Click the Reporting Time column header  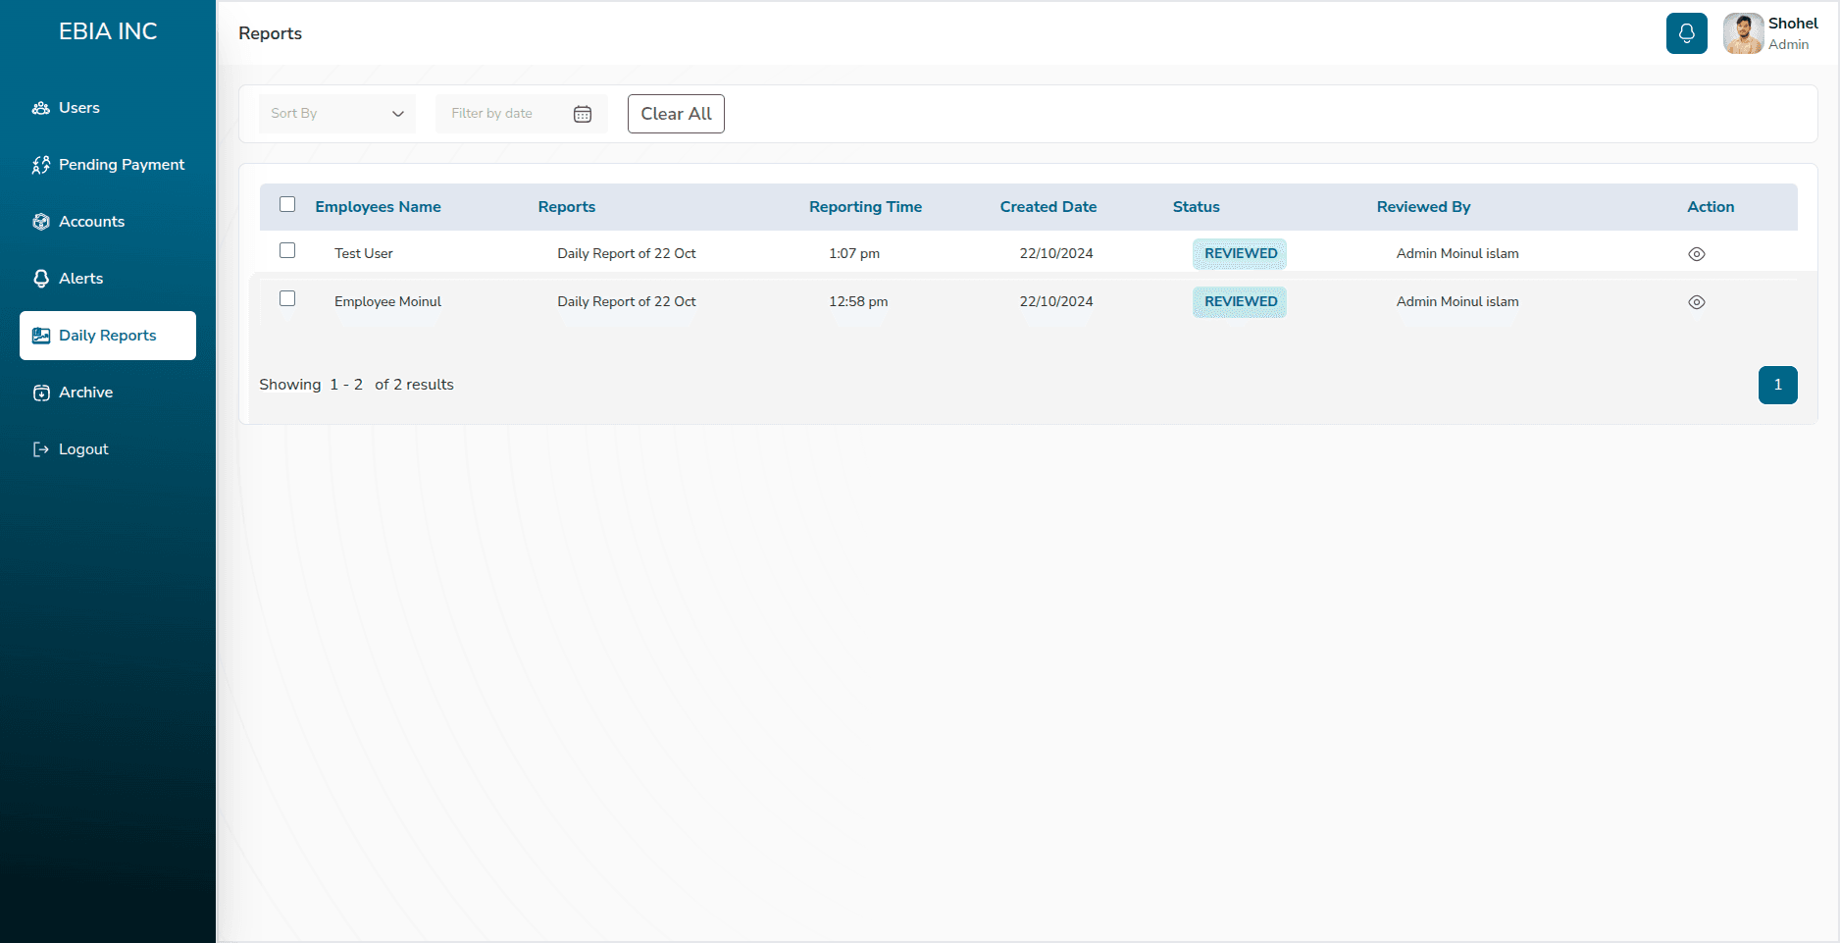[865, 207]
